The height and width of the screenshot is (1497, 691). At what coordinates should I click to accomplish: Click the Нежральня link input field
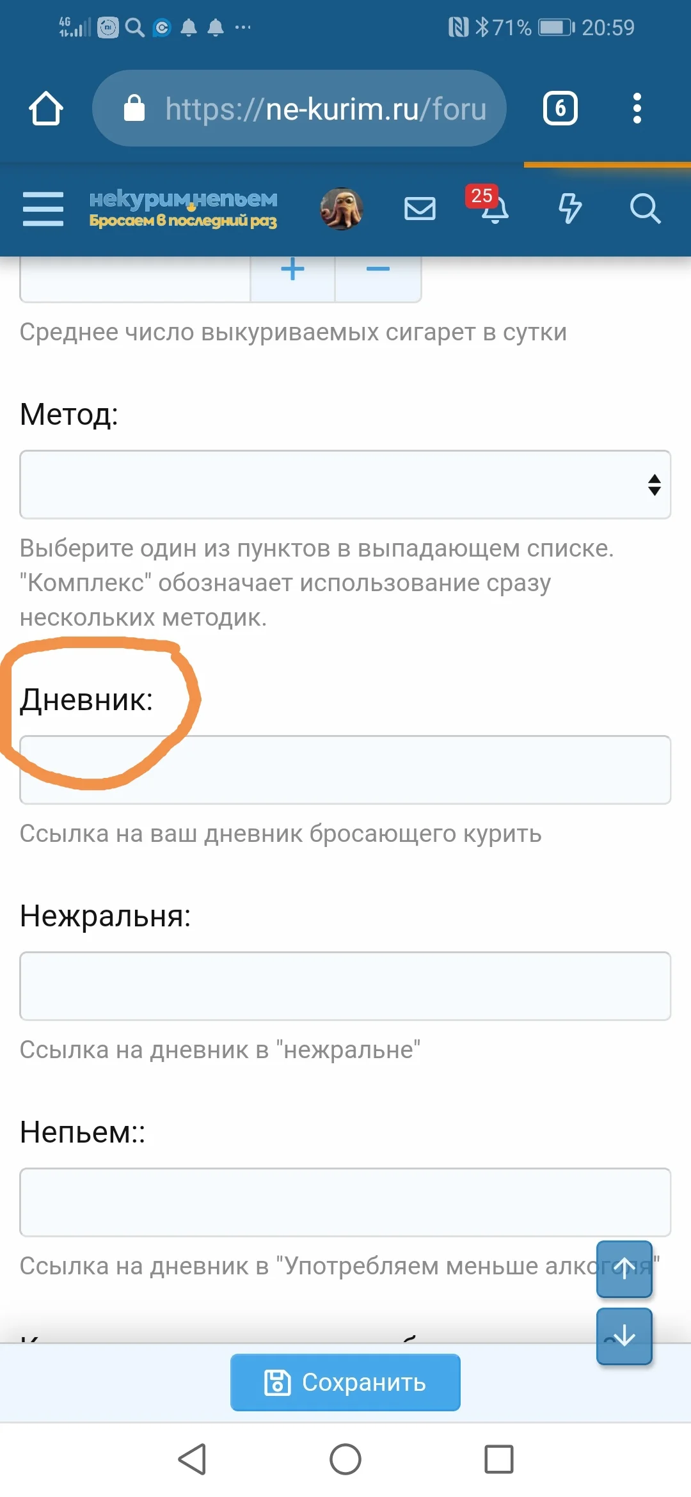345,986
